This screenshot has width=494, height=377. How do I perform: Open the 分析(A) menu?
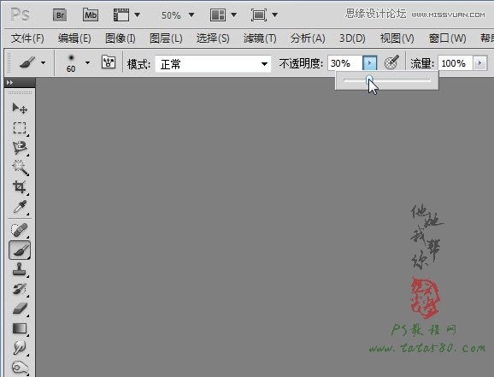tap(308, 38)
